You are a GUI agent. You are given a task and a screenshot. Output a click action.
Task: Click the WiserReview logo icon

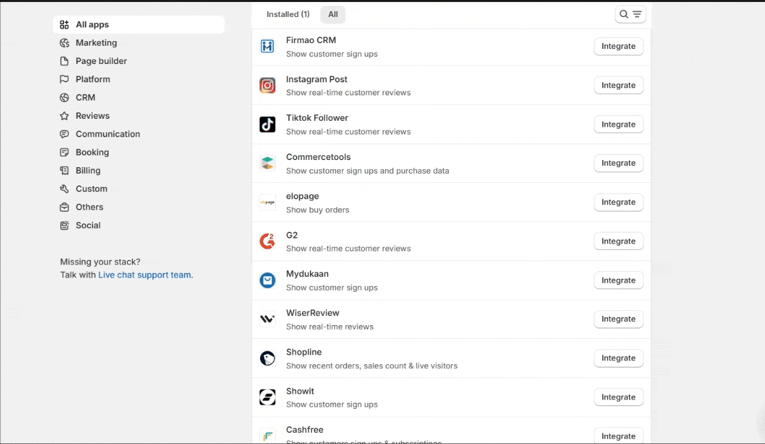(x=267, y=319)
